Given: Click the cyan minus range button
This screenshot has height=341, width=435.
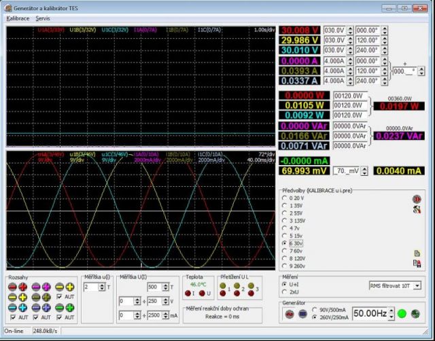Looking at the screenshot, I should coord(12,308).
